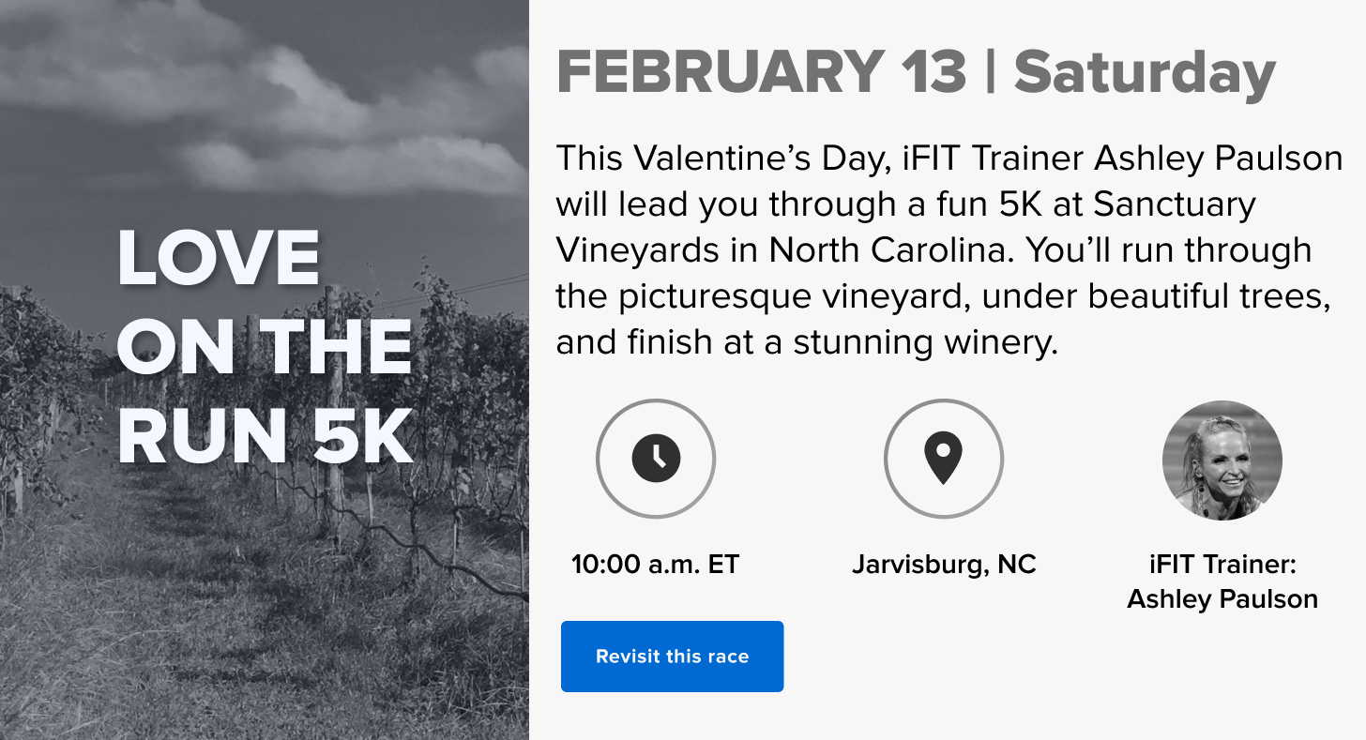Screen dimensions: 1366x740
Task: Click the FEBRUARY 13 date heading
Action: point(761,72)
